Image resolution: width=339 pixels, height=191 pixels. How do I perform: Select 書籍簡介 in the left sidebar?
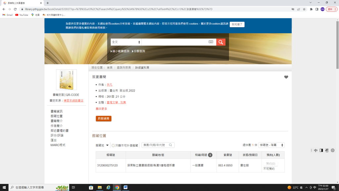coord(56,121)
